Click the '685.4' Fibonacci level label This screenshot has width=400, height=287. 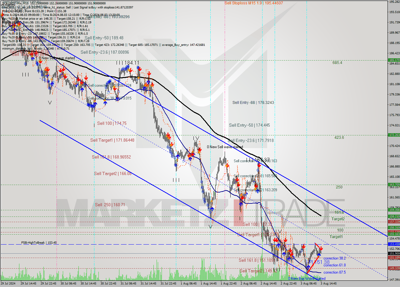(337, 62)
